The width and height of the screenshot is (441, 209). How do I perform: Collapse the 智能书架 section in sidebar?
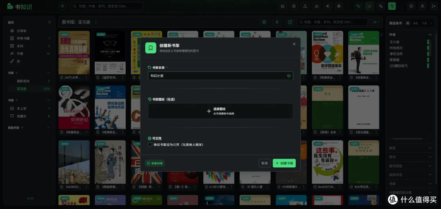tap(48, 127)
